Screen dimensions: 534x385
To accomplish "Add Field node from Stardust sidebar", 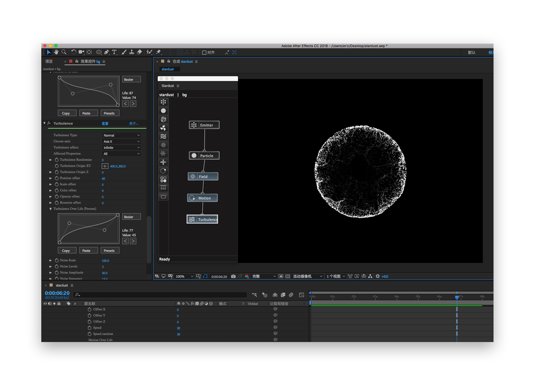I will [164, 145].
